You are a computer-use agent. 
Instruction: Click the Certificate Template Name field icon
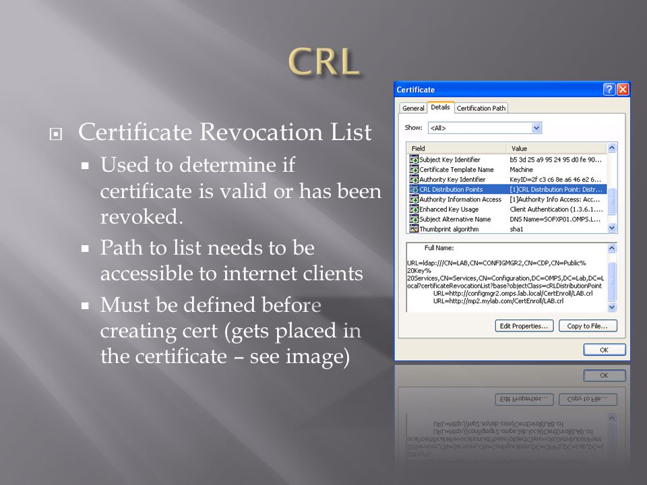(x=414, y=169)
